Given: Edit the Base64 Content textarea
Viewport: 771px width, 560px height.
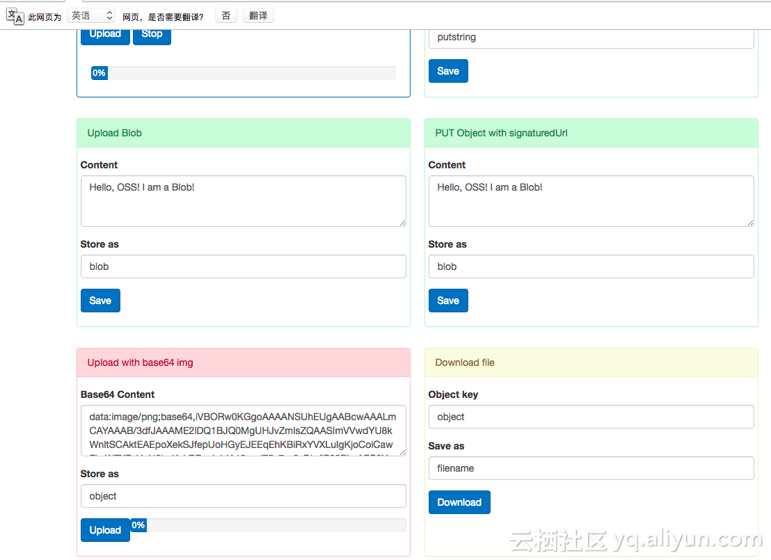Looking at the screenshot, I should tap(244, 430).
